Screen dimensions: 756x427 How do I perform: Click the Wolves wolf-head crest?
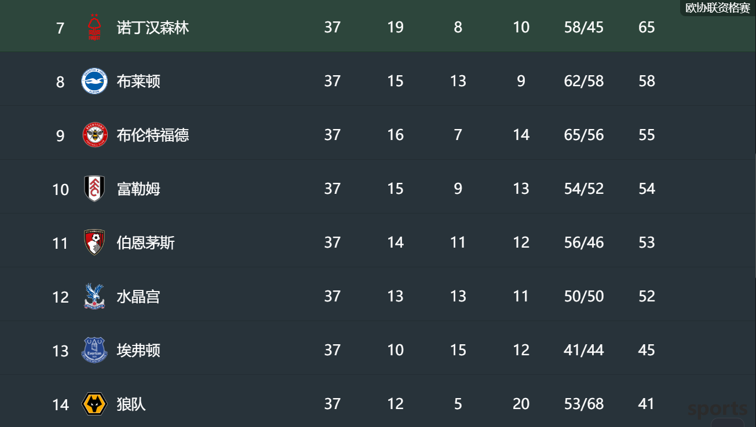[94, 404]
